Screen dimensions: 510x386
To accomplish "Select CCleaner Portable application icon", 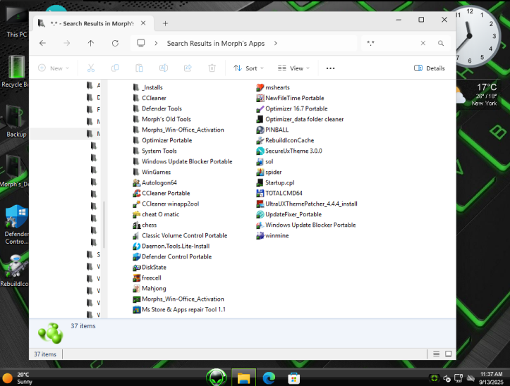I will pos(136,193).
